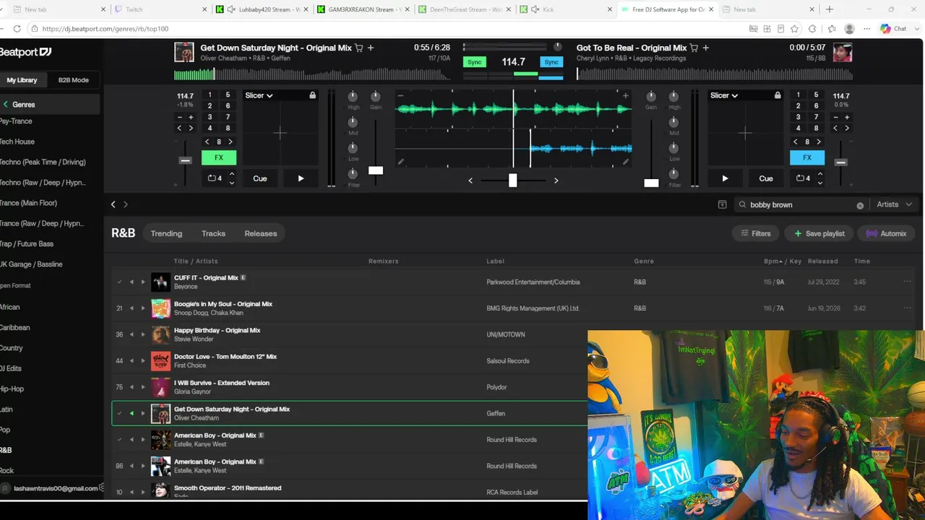Lock the right deck Slicer pad
The image size is (925, 520).
click(778, 95)
